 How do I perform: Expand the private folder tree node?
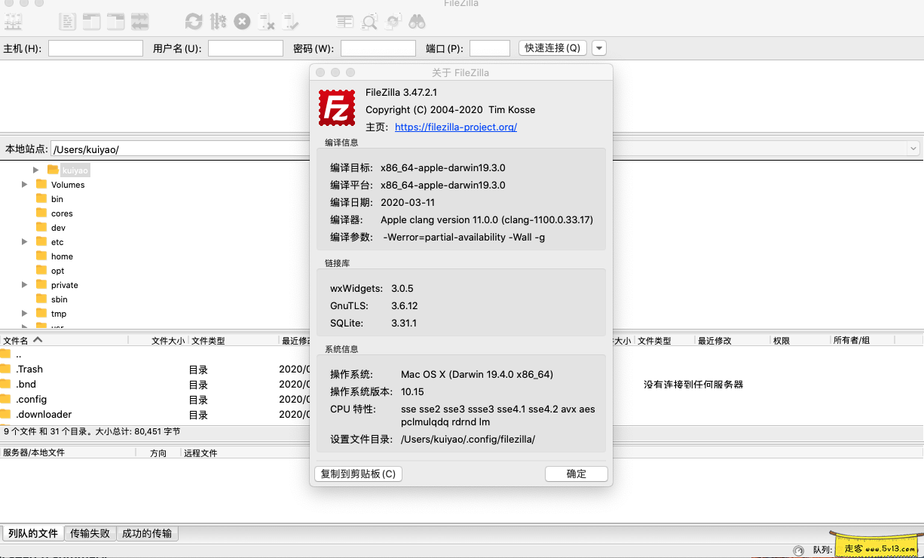pos(25,285)
